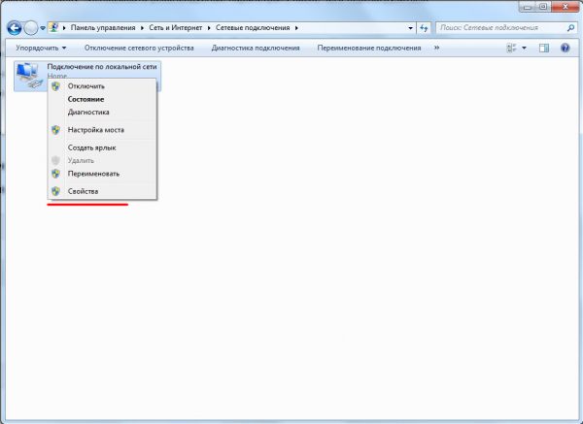
Task: Open the 'Упорядочить' dropdown menu
Action: point(41,48)
